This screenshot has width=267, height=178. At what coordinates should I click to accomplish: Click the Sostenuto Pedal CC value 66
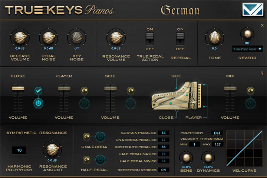click(x=164, y=147)
